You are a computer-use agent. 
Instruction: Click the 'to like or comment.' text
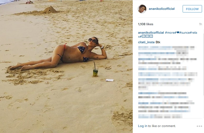tap(162, 126)
